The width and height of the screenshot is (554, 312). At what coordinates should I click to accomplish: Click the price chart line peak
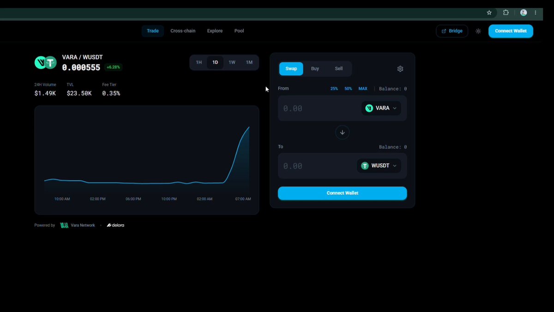(x=249, y=127)
